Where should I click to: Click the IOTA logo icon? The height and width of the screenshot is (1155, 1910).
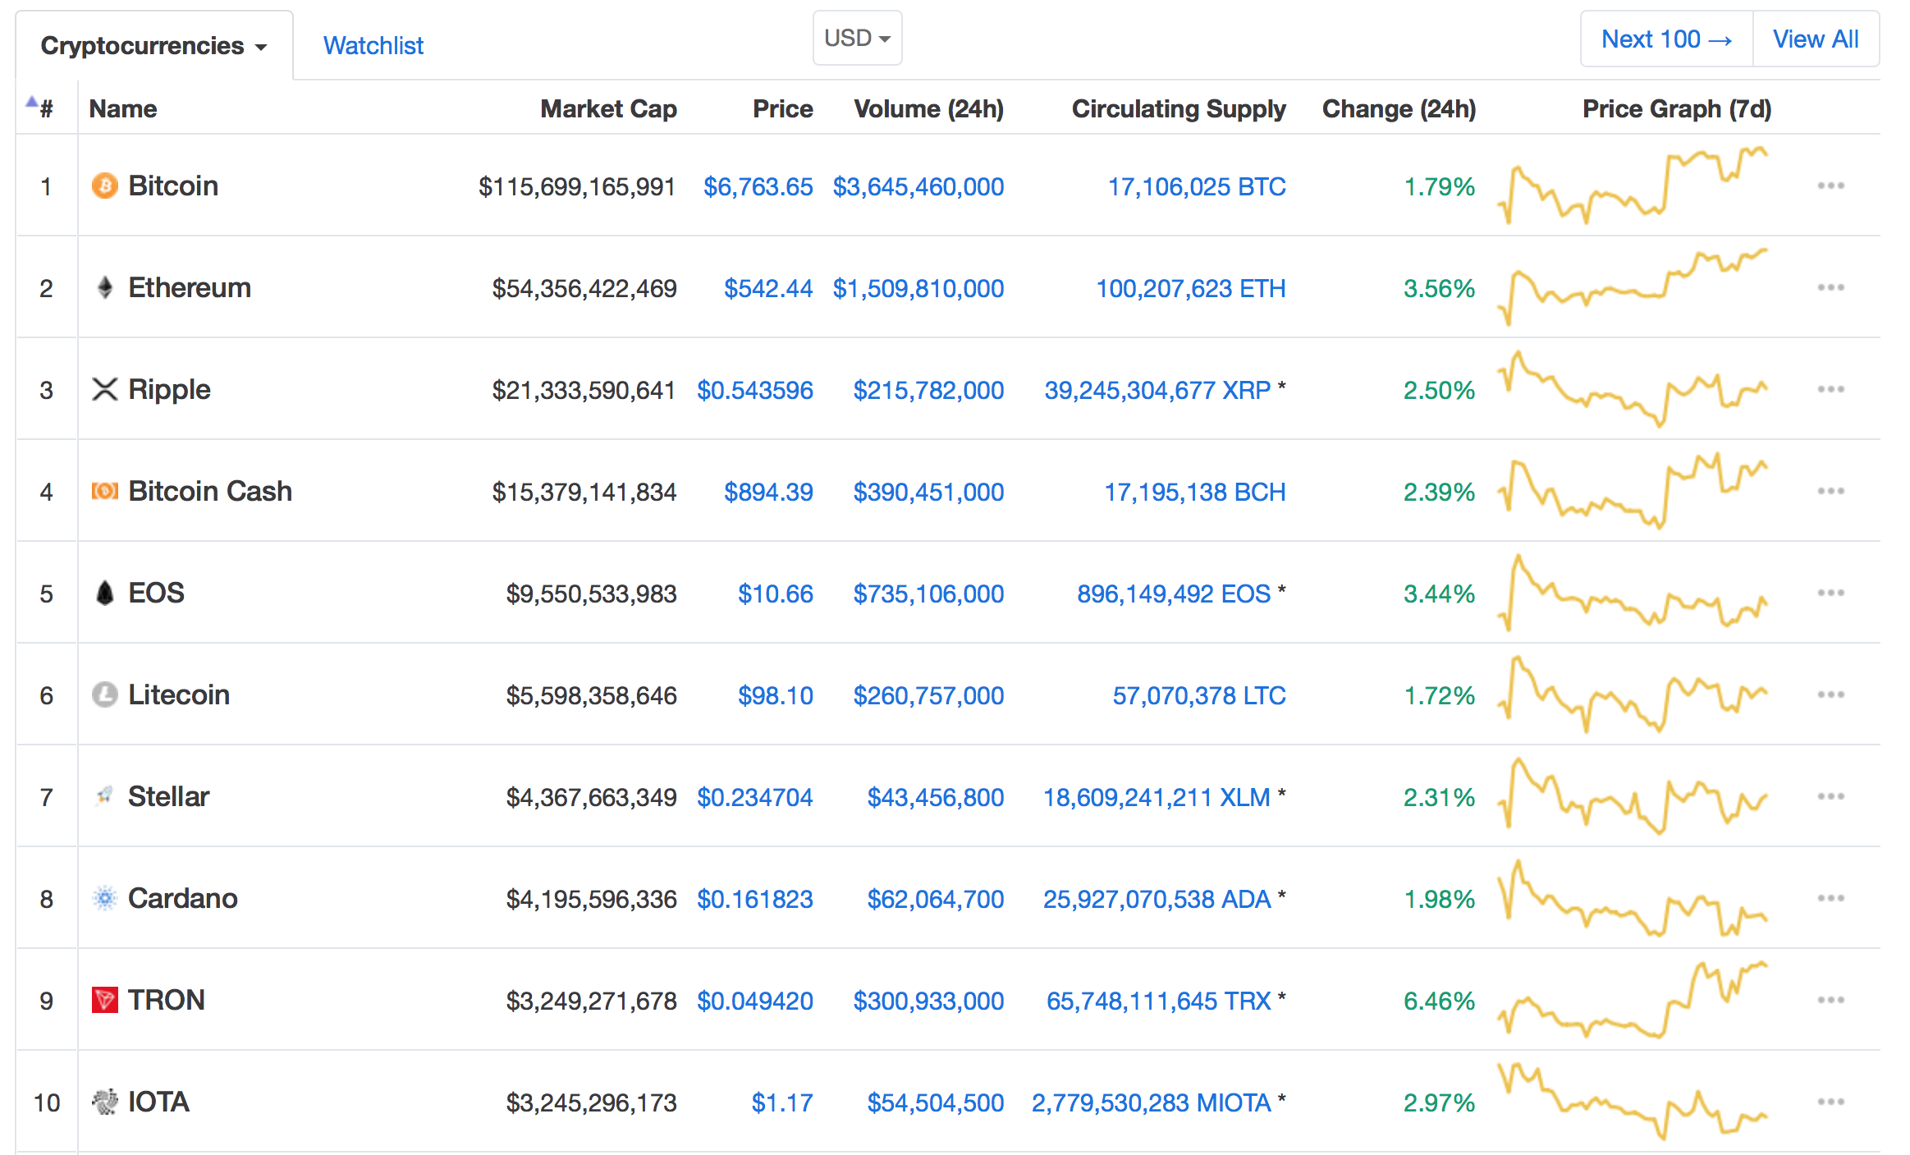click(x=104, y=1102)
